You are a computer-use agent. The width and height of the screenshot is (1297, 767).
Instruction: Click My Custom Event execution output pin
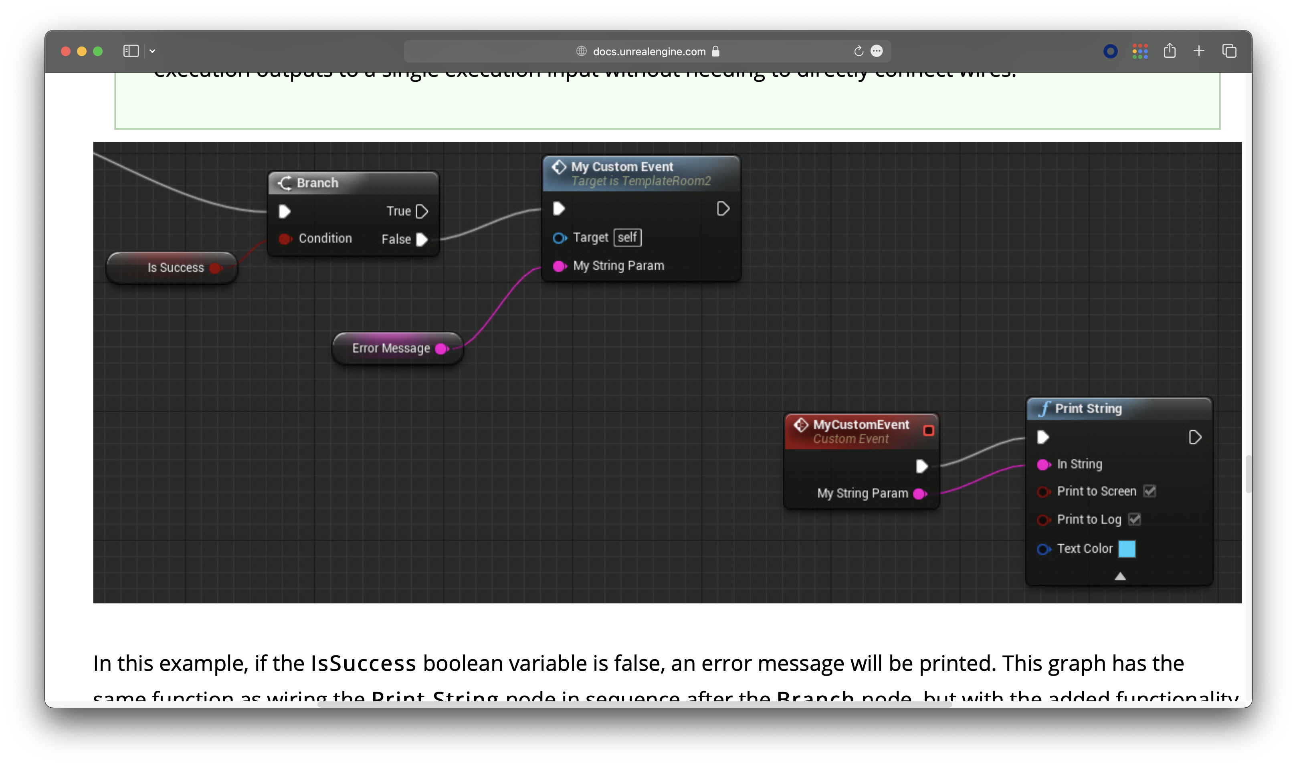[x=723, y=209]
